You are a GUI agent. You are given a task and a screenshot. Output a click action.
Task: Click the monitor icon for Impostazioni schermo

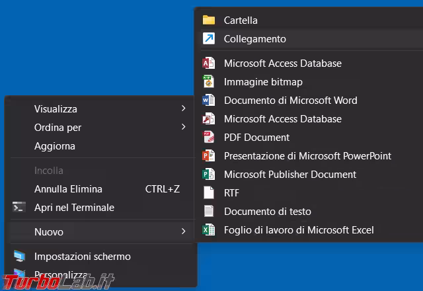point(19,257)
